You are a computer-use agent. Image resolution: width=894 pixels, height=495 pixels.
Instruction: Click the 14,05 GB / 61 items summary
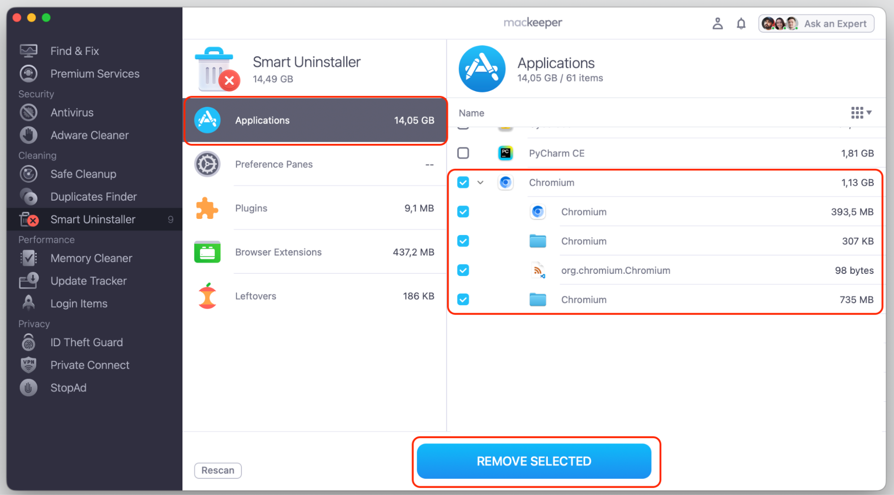click(560, 78)
